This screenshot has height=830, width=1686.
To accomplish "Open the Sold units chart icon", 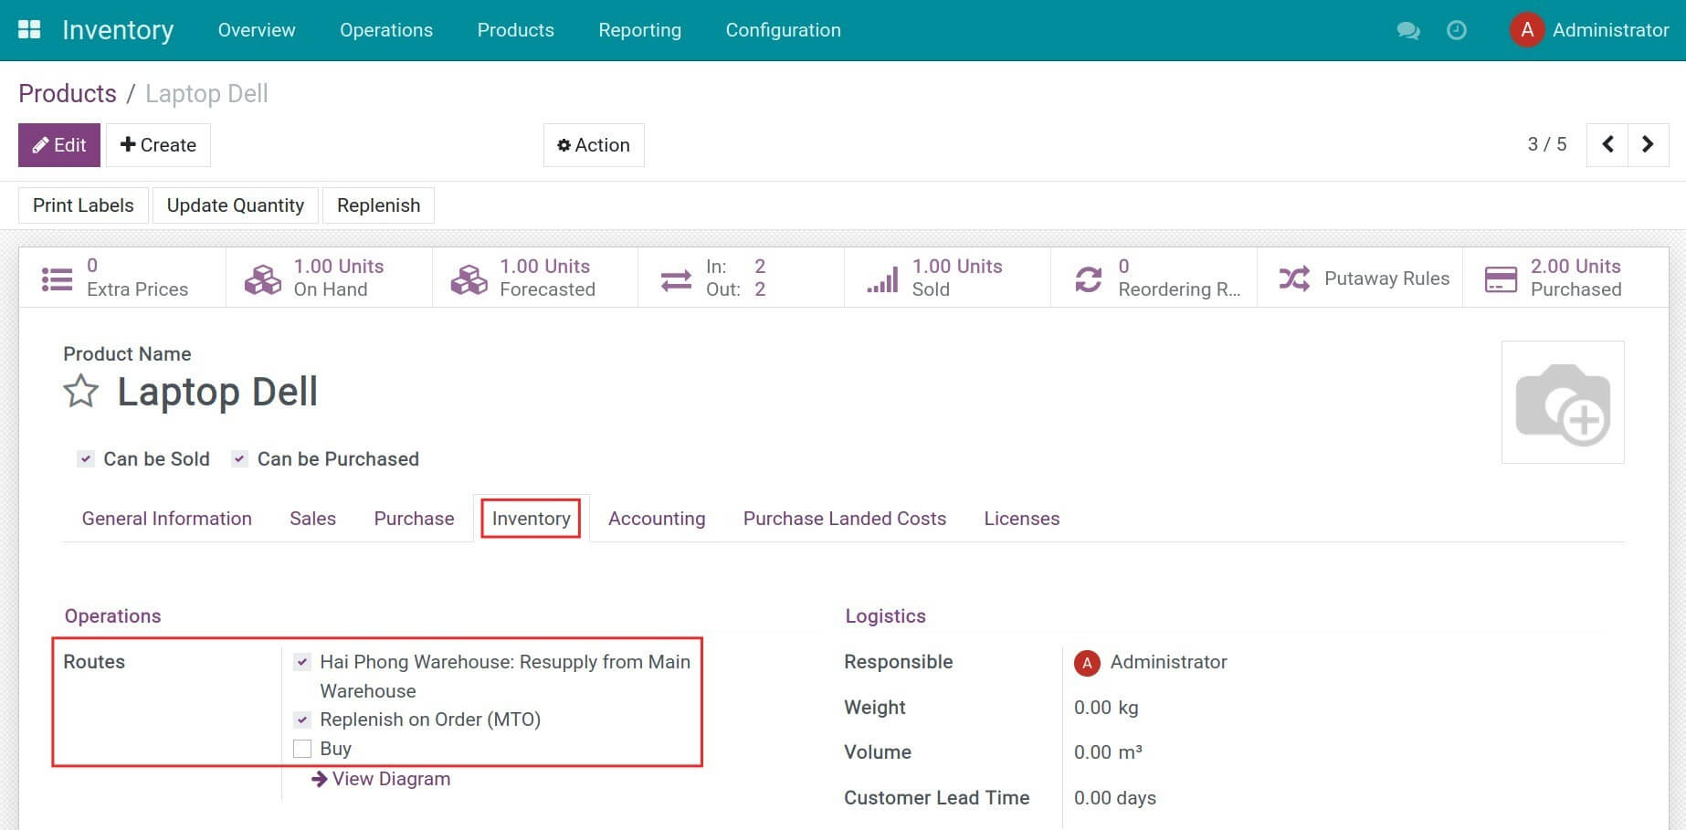I will [881, 278].
